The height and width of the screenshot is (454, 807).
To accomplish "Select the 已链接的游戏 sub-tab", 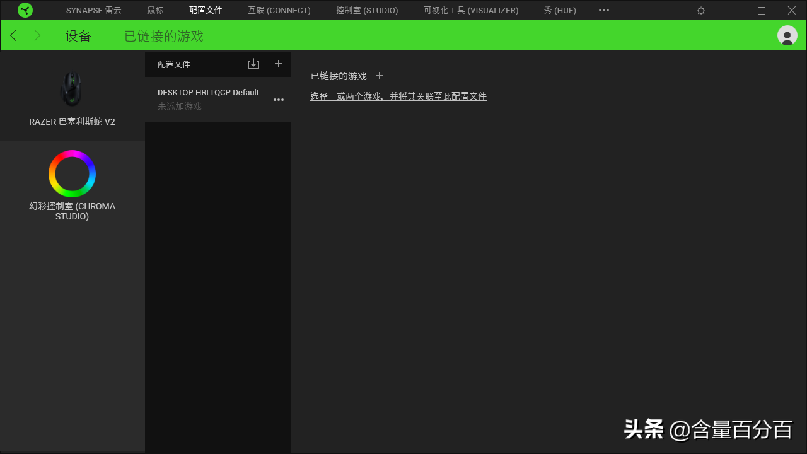I will (164, 36).
